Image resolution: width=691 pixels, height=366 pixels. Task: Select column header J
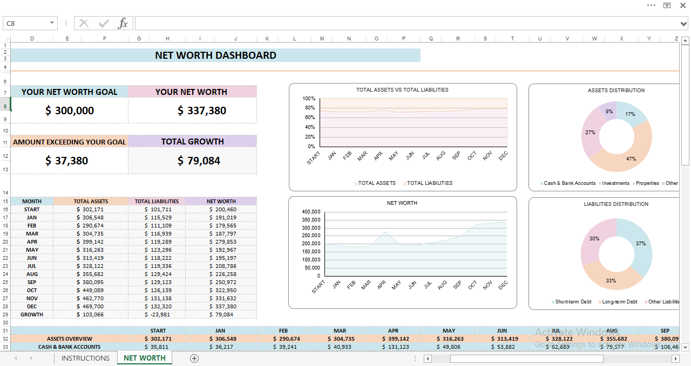(x=235, y=38)
